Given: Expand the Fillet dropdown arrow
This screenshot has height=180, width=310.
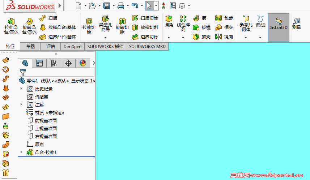Looking at the screenshot, I should click(169, 38).
